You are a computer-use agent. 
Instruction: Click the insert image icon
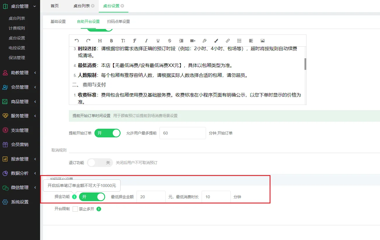(263, 41)
